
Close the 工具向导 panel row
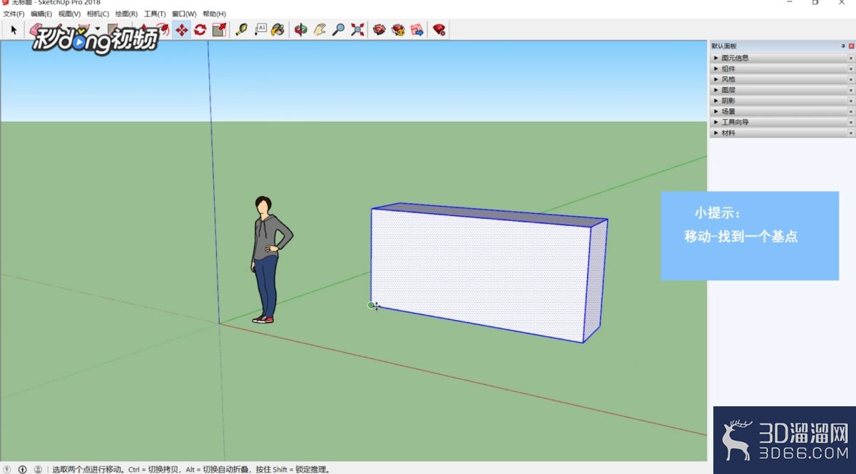coord(850,122)
